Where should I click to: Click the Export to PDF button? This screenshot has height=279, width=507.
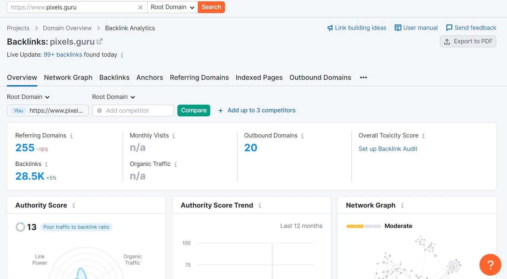468,41
